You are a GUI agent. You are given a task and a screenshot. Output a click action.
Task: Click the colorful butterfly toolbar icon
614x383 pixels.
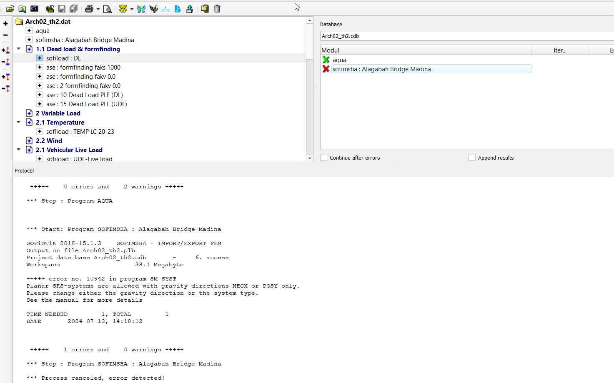[141, 9]
